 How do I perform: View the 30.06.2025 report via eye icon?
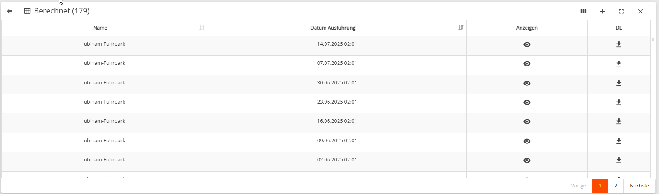tap(527, 83)
